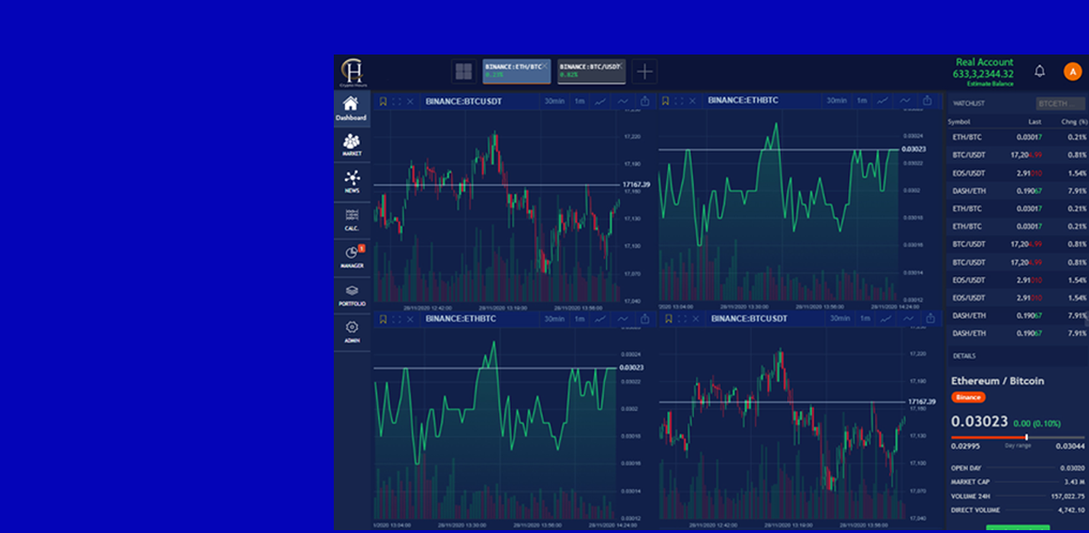The height and width of the screenshot is (533, 1089).
Task: Toggle bookmark on top-left BTCUSDT chart
Action: coord(383,102)
